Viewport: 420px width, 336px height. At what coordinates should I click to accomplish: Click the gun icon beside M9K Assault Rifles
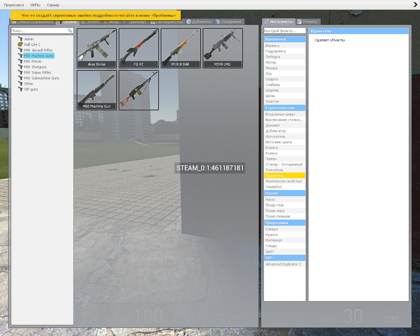point(20,50)
